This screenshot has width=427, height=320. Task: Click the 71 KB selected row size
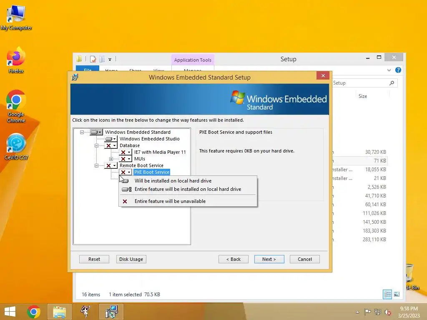click(x=380, y=161)
